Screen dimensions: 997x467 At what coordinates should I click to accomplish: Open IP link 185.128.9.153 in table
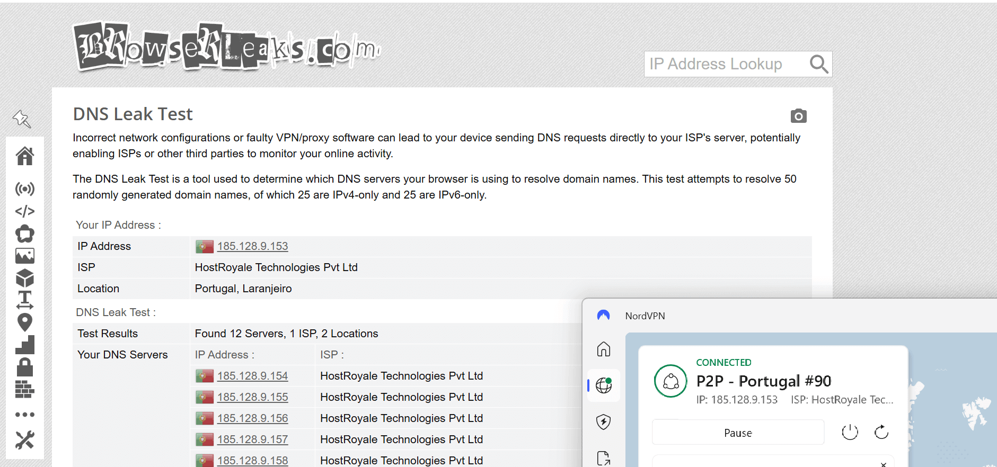click(252, 246)
